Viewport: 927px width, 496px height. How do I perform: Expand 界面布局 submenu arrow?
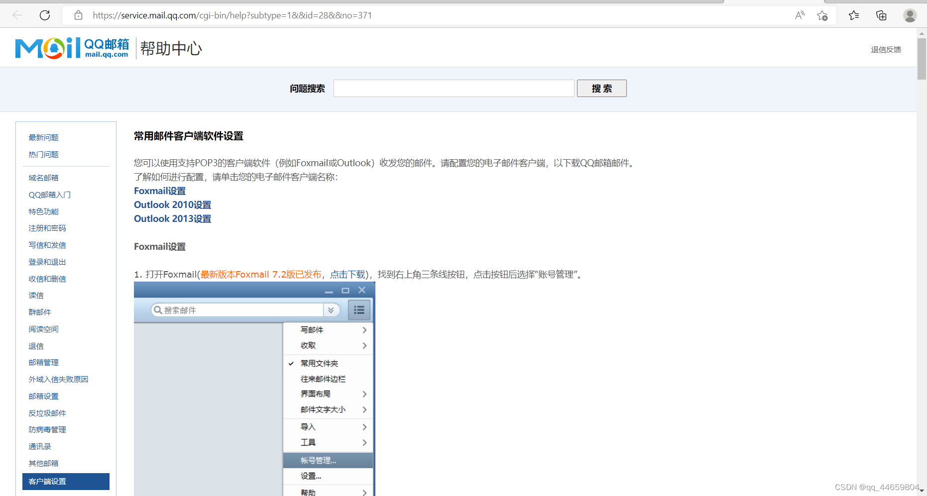click(364, 394)
